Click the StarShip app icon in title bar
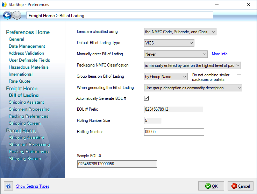Screen dimensions: 257x194 4,5
